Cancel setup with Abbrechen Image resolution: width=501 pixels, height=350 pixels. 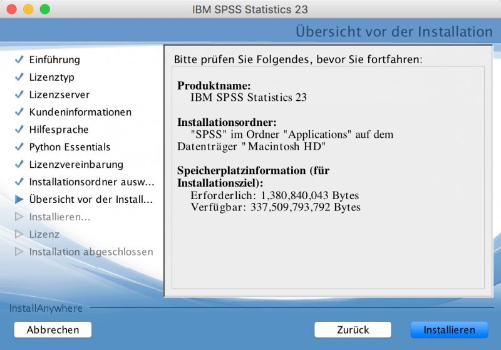53,329
